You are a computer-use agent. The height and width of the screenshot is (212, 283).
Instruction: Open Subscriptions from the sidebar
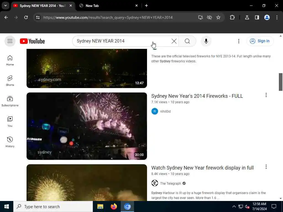[x=10, y=101]
